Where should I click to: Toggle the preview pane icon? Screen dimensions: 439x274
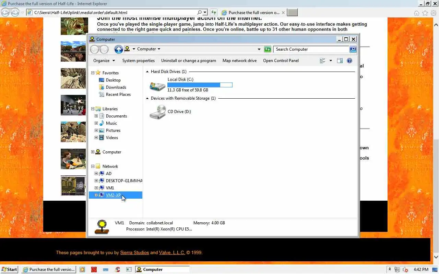click(x=340, y=61)
